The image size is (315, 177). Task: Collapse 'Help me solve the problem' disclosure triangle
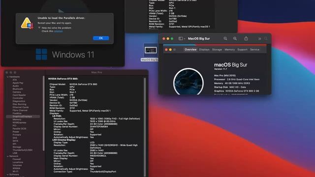[x=39, y=28]
